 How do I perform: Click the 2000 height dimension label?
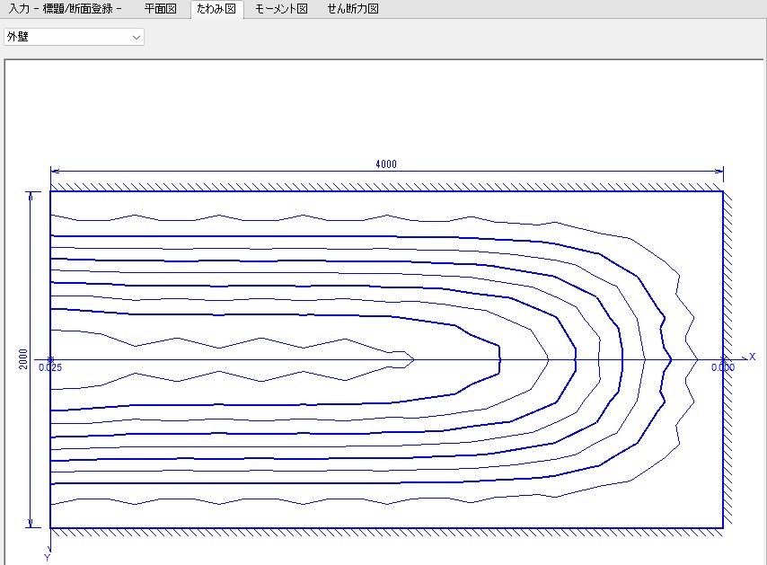click(23, 358)
